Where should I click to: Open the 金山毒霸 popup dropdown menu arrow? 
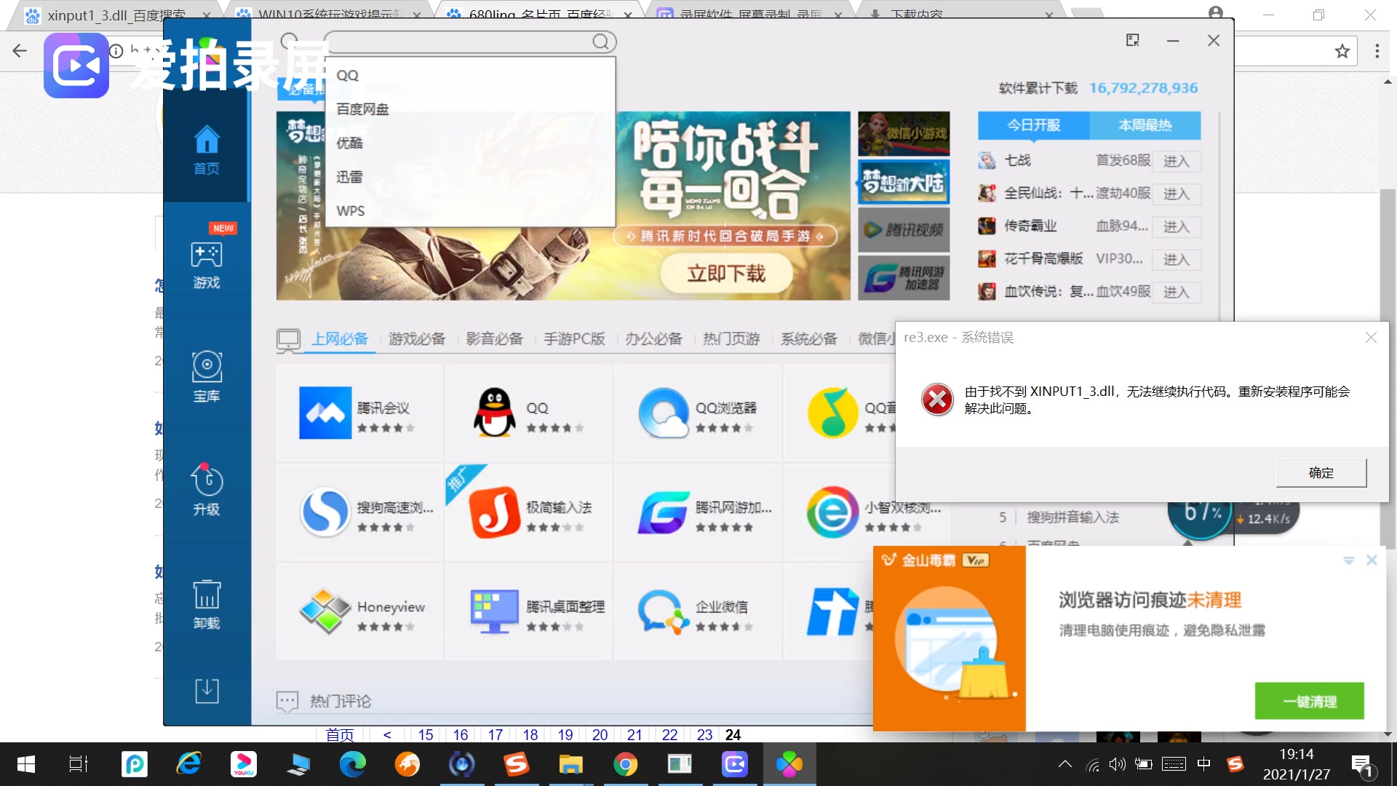[x=1349, y=560]
